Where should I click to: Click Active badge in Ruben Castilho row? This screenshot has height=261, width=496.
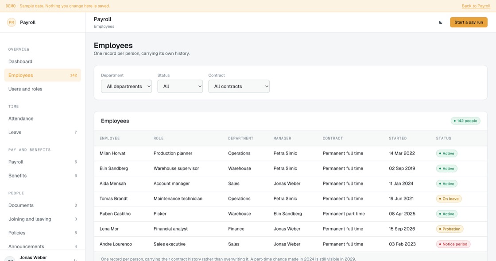[446, 214]
